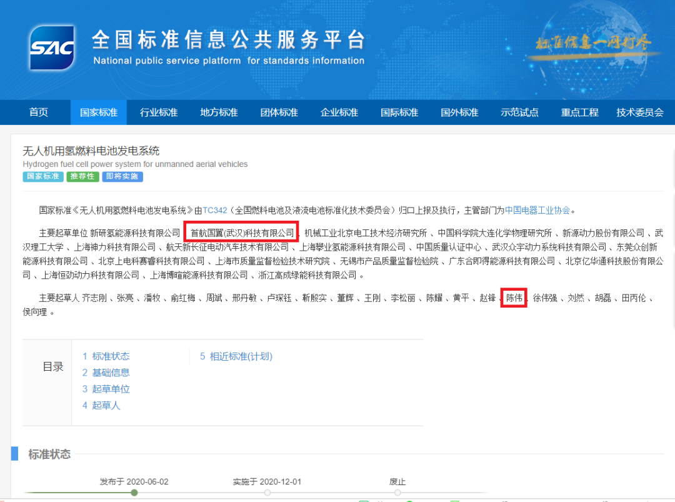
Task: Go to 示范试点 page
Action: 519,113
